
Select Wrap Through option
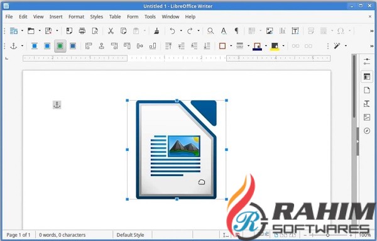(73, 46)
